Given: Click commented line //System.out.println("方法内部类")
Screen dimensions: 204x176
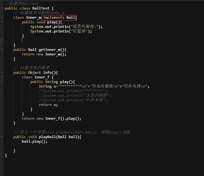Looking at the screenshot, I should click(76, 95).
